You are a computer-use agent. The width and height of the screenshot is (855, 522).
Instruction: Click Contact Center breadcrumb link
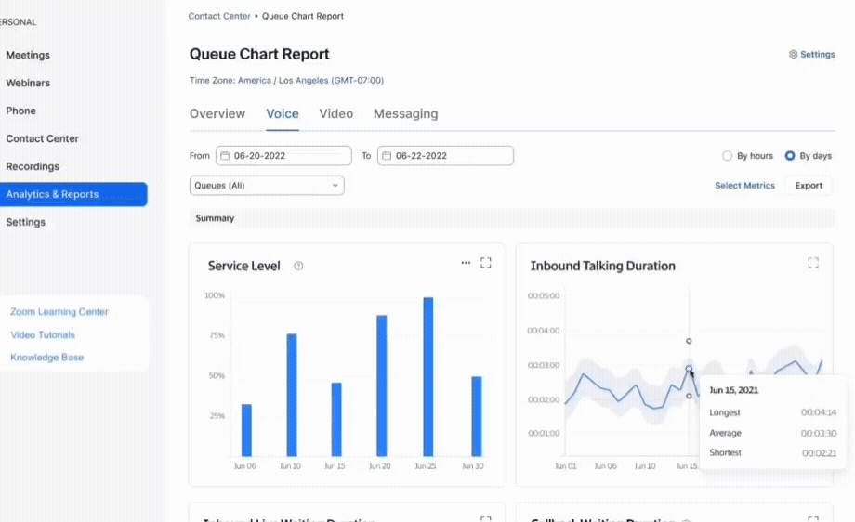click(219, 17)
